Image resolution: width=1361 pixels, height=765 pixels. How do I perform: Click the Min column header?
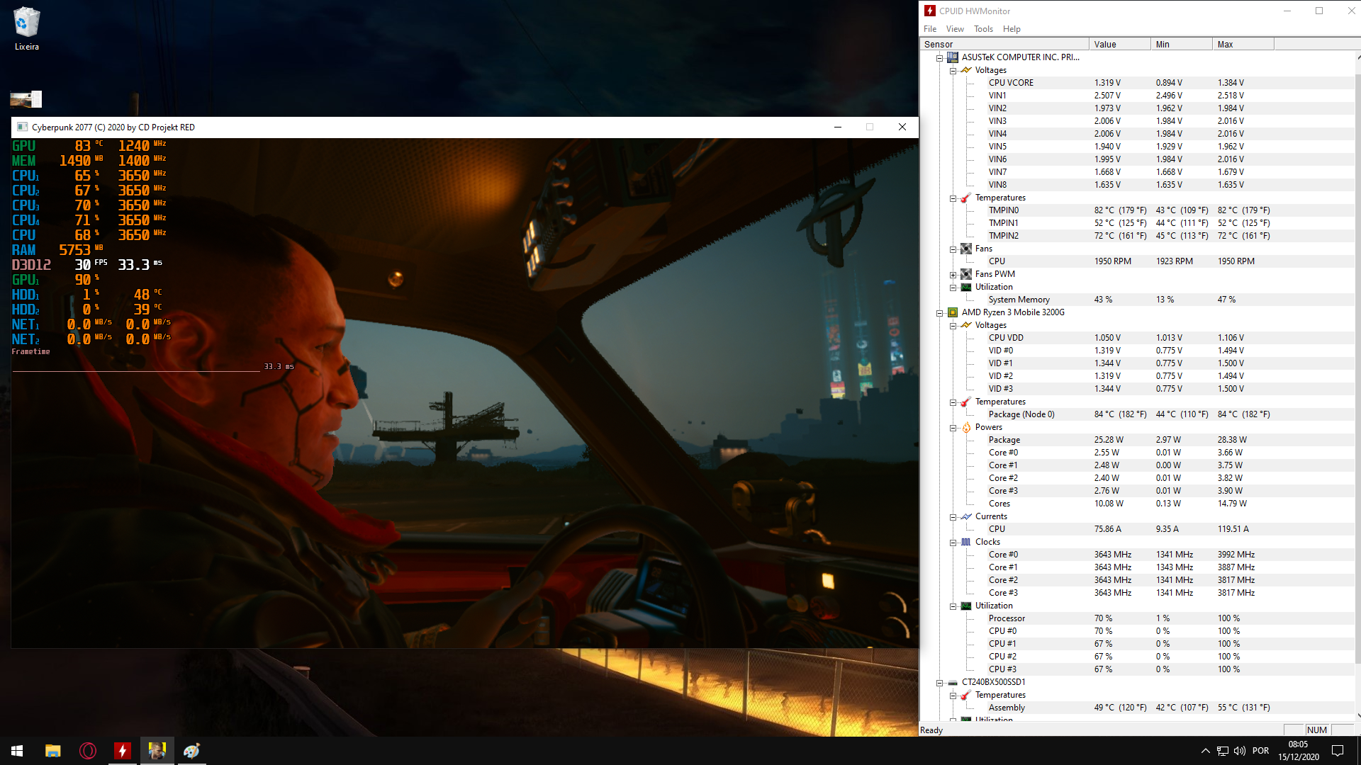tap(1181, 44)
